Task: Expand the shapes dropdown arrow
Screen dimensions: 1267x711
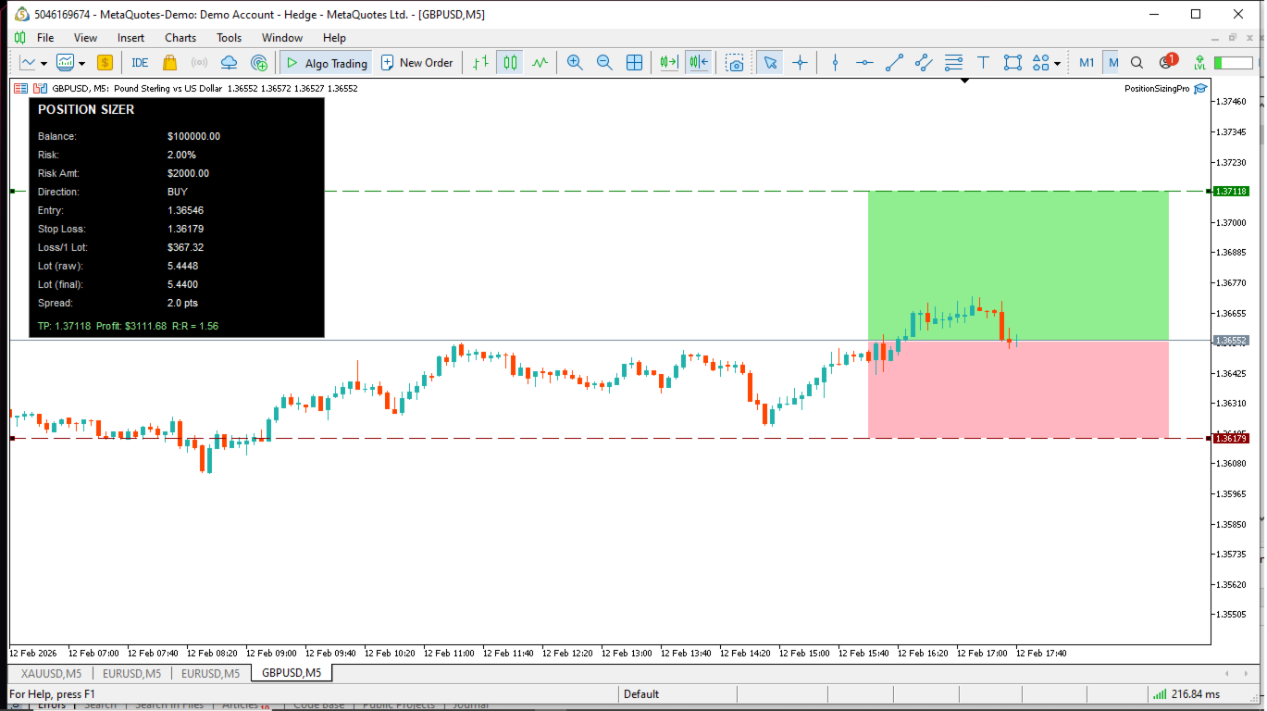Action: pyautogui.click(x=1057, y=63)
